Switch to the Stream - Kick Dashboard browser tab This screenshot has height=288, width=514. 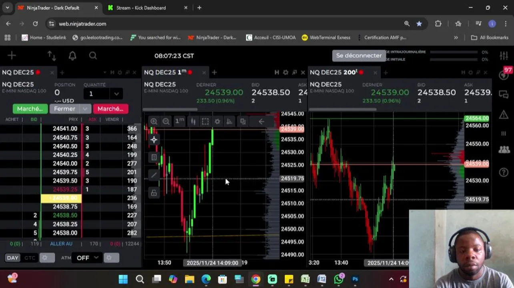coord(141,8)
